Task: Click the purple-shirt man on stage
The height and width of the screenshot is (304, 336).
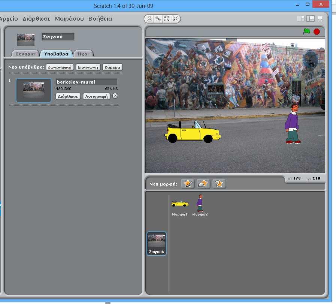Action: 293,124
